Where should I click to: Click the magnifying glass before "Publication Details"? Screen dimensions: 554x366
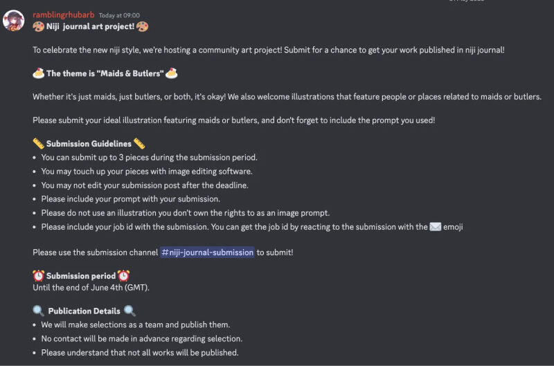[39, 311]
